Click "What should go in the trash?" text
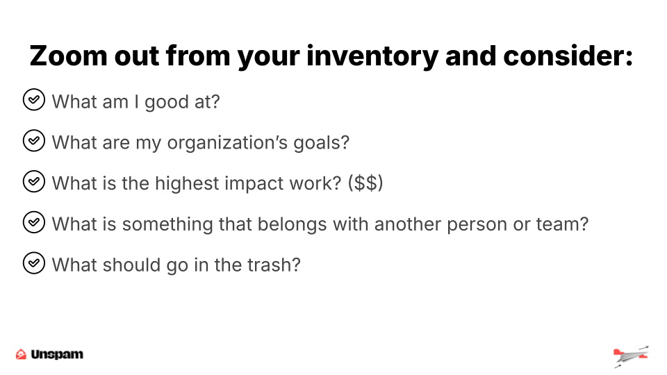 tap(176, 265)
